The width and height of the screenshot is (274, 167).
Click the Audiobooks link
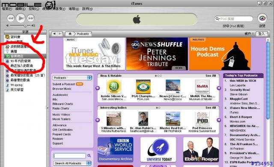pyautogui.click(x=60, y=95)
